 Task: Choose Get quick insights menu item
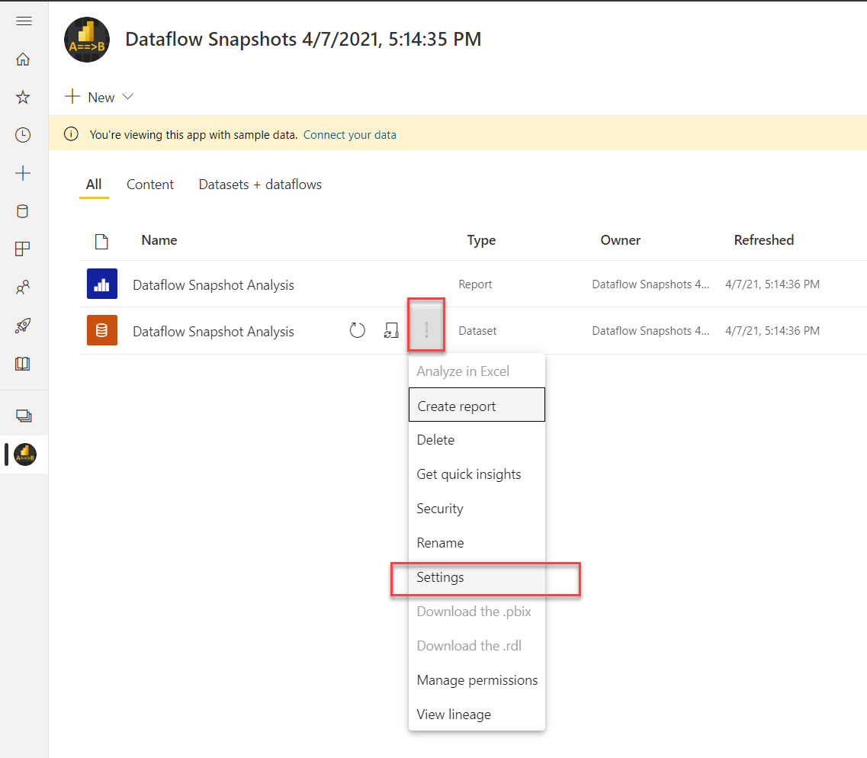coord(477,474)
